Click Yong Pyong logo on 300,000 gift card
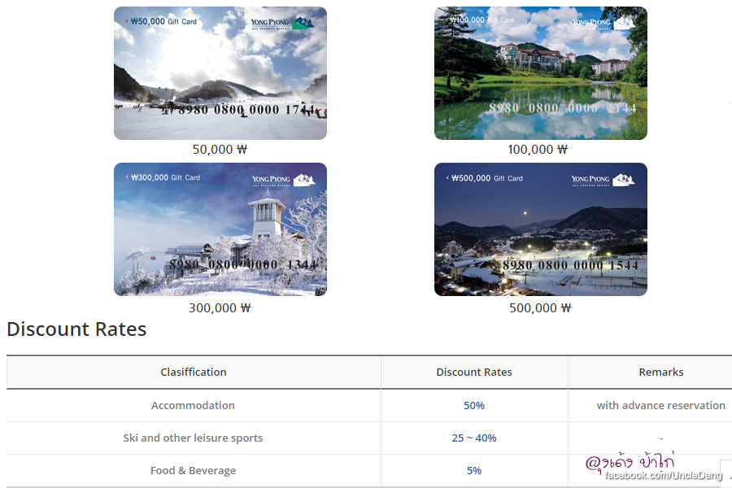 (x=282, y=180)
